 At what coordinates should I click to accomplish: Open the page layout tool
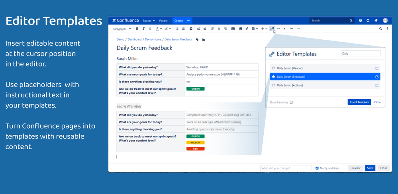233,29
